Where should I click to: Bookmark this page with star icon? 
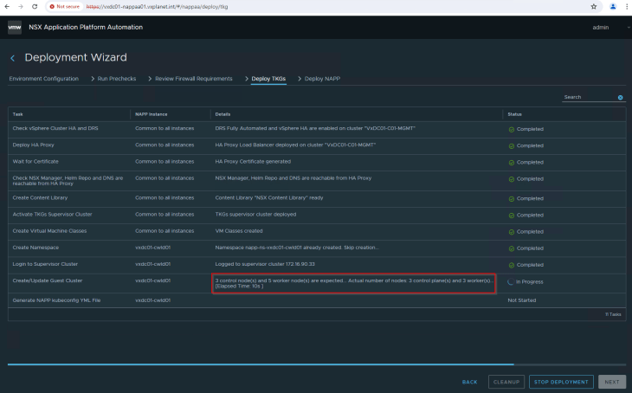(594, 6)
